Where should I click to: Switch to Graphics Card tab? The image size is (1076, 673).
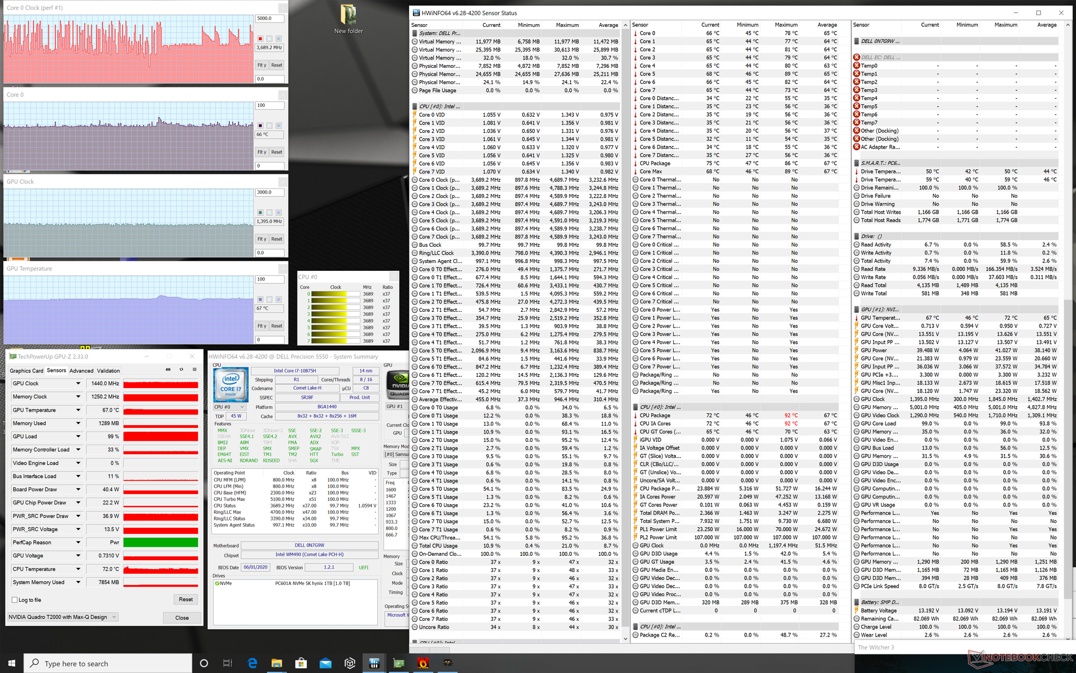coord(26,371)
